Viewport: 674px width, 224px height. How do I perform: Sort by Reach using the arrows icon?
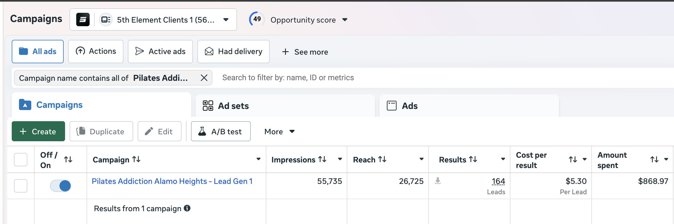(x=382, y=159)
